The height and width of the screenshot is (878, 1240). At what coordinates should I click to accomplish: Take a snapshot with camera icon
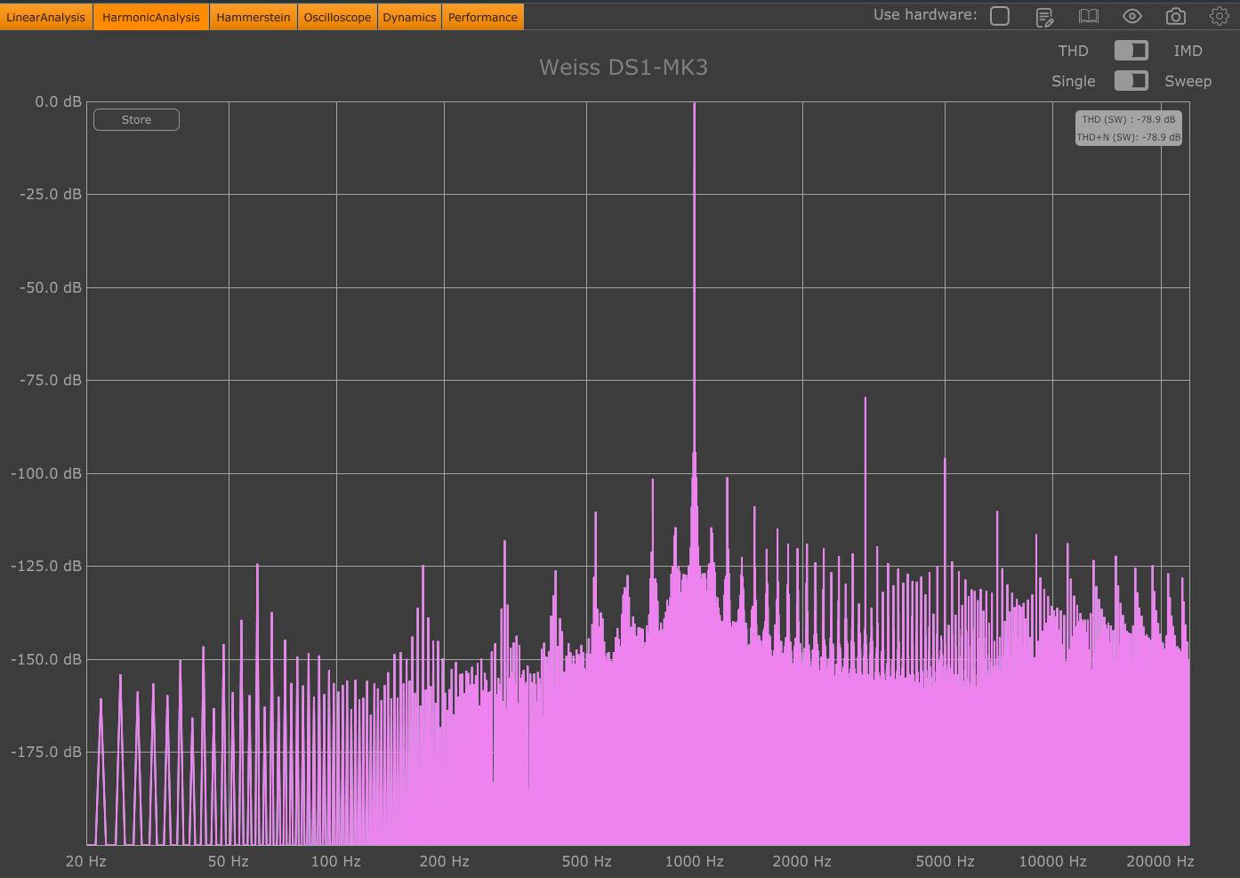pos(1176,16)
